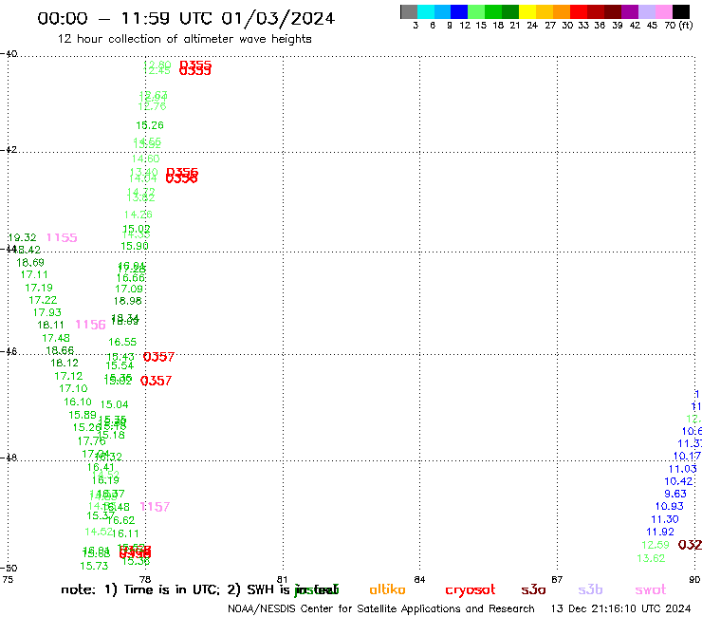Click the value '17.09'

pos(129,289)
